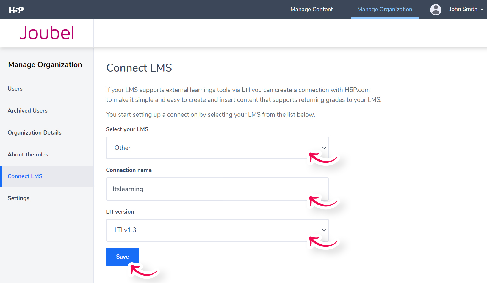This screenshot has width=487, height=283.
Task: Open the Select your LMS dropdown
Action: point(324,148)
